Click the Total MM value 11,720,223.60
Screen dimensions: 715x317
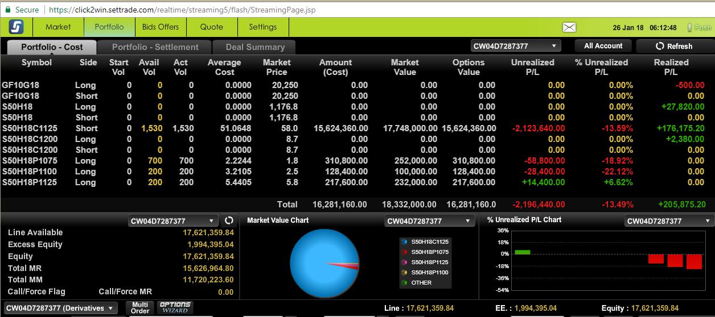point(208,280)
